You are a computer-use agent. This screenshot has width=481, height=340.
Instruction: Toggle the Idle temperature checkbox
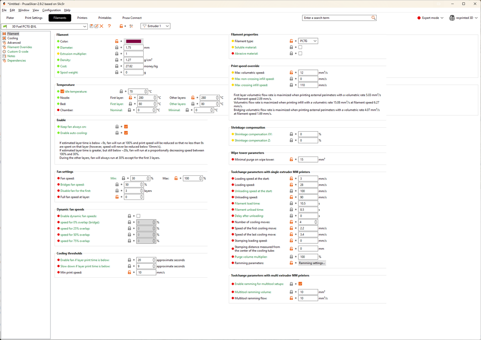62,92
